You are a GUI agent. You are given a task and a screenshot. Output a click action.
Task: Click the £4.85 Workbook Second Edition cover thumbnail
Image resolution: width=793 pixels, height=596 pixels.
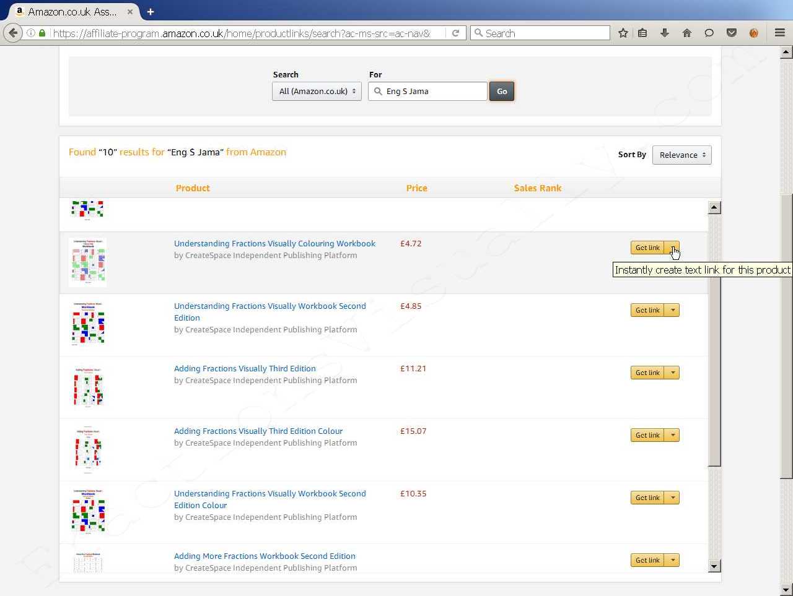coord(88,324)
